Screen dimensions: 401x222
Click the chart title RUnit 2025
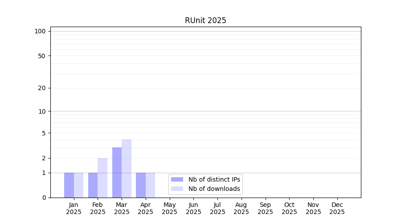click(205, 20)
